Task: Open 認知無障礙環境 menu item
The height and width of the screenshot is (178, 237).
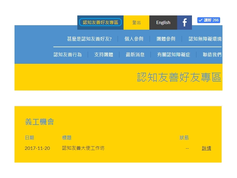Action: click(x=205, y=39)
